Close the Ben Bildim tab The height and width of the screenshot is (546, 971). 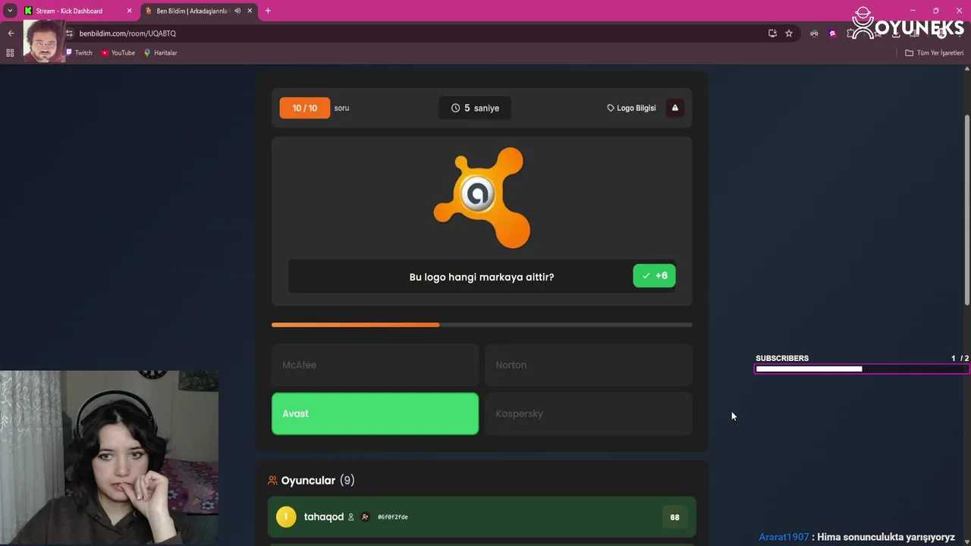click(x=250, y=11)
